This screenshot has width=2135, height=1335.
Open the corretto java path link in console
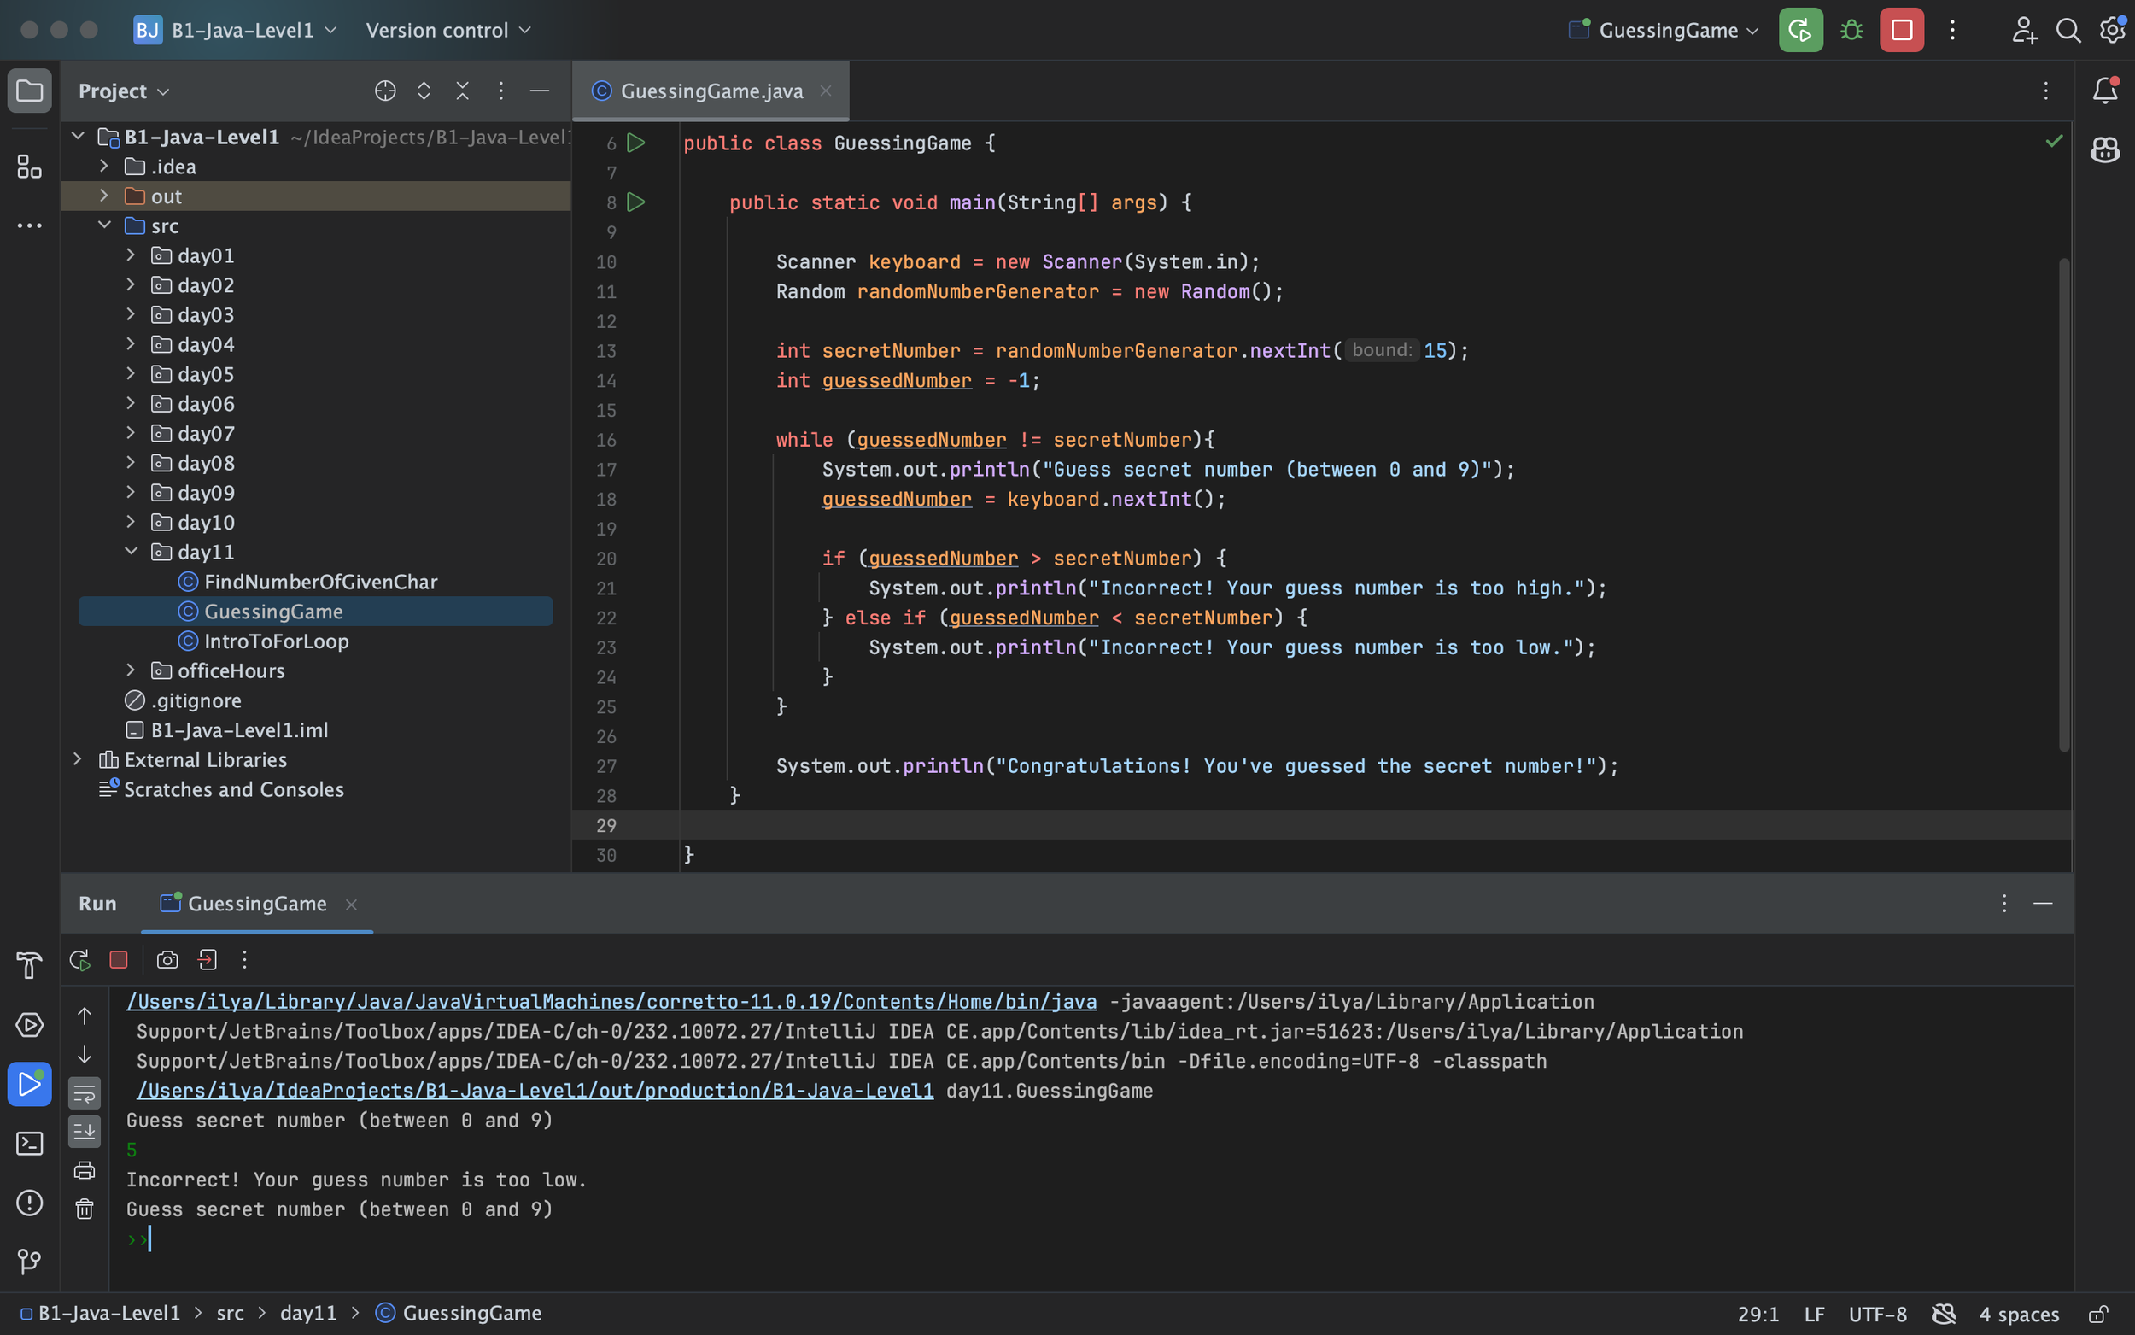click(611, 1001)
